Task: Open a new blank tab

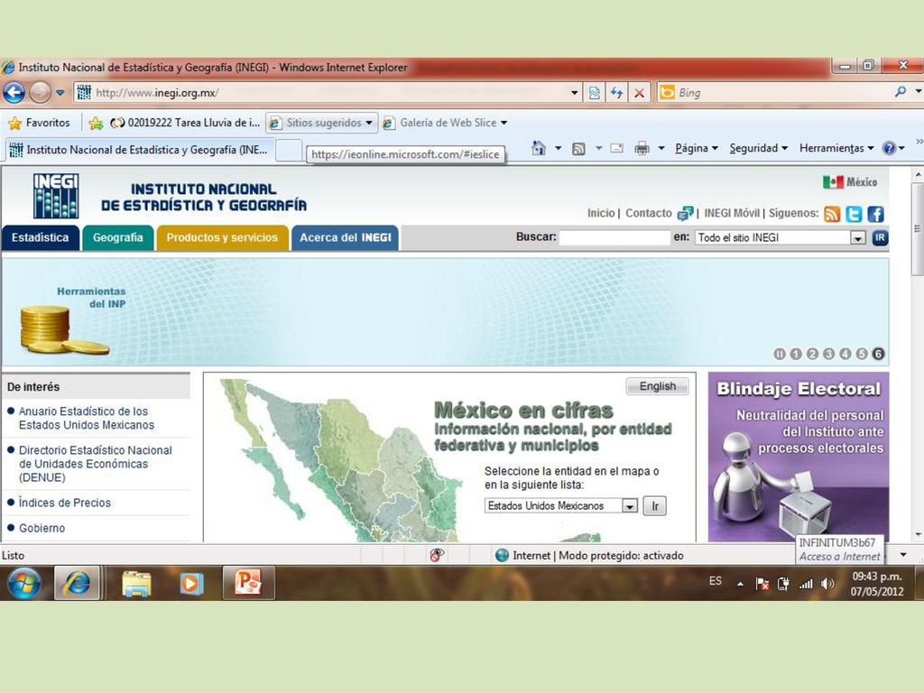Action: tap(289, 151)
